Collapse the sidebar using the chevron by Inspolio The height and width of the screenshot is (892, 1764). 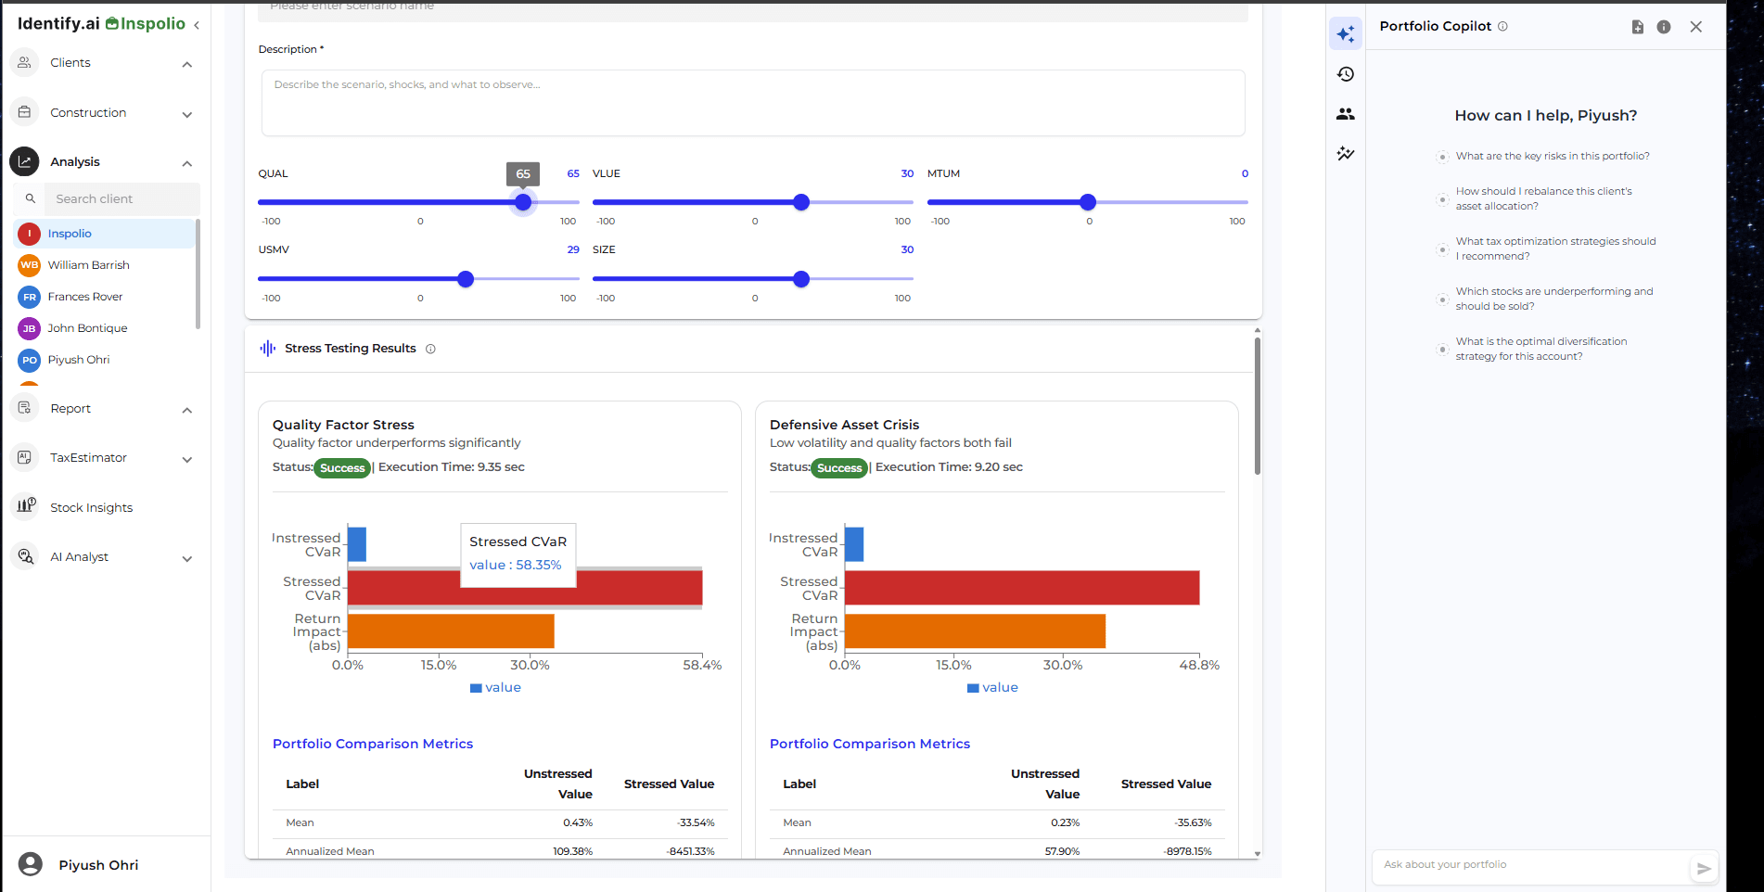(x=197, y=25)
